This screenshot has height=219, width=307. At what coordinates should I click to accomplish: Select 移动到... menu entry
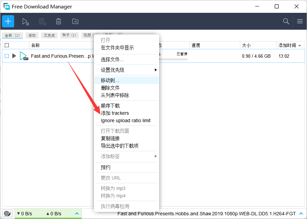coord(127,80)
